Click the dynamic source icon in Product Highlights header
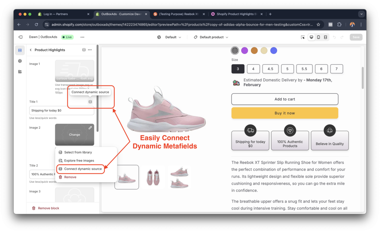 click(x=84, y=50)
